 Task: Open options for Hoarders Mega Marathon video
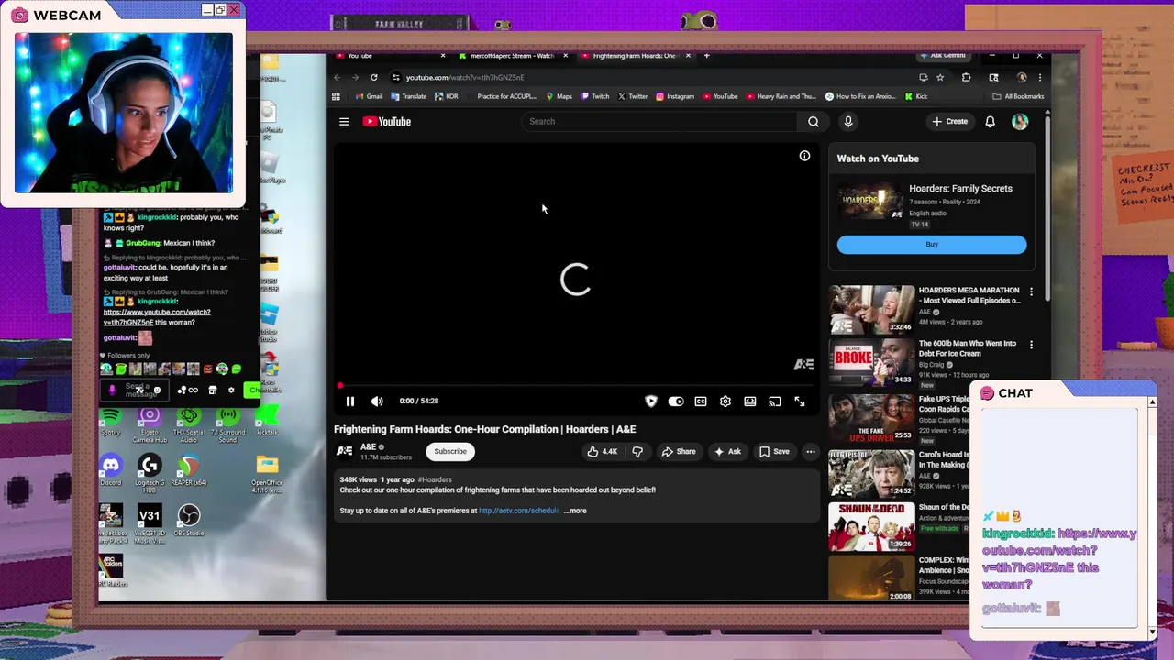point(1031,291)
